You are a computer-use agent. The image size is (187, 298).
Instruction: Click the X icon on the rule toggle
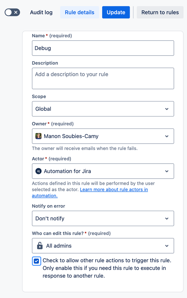[15, 12]
